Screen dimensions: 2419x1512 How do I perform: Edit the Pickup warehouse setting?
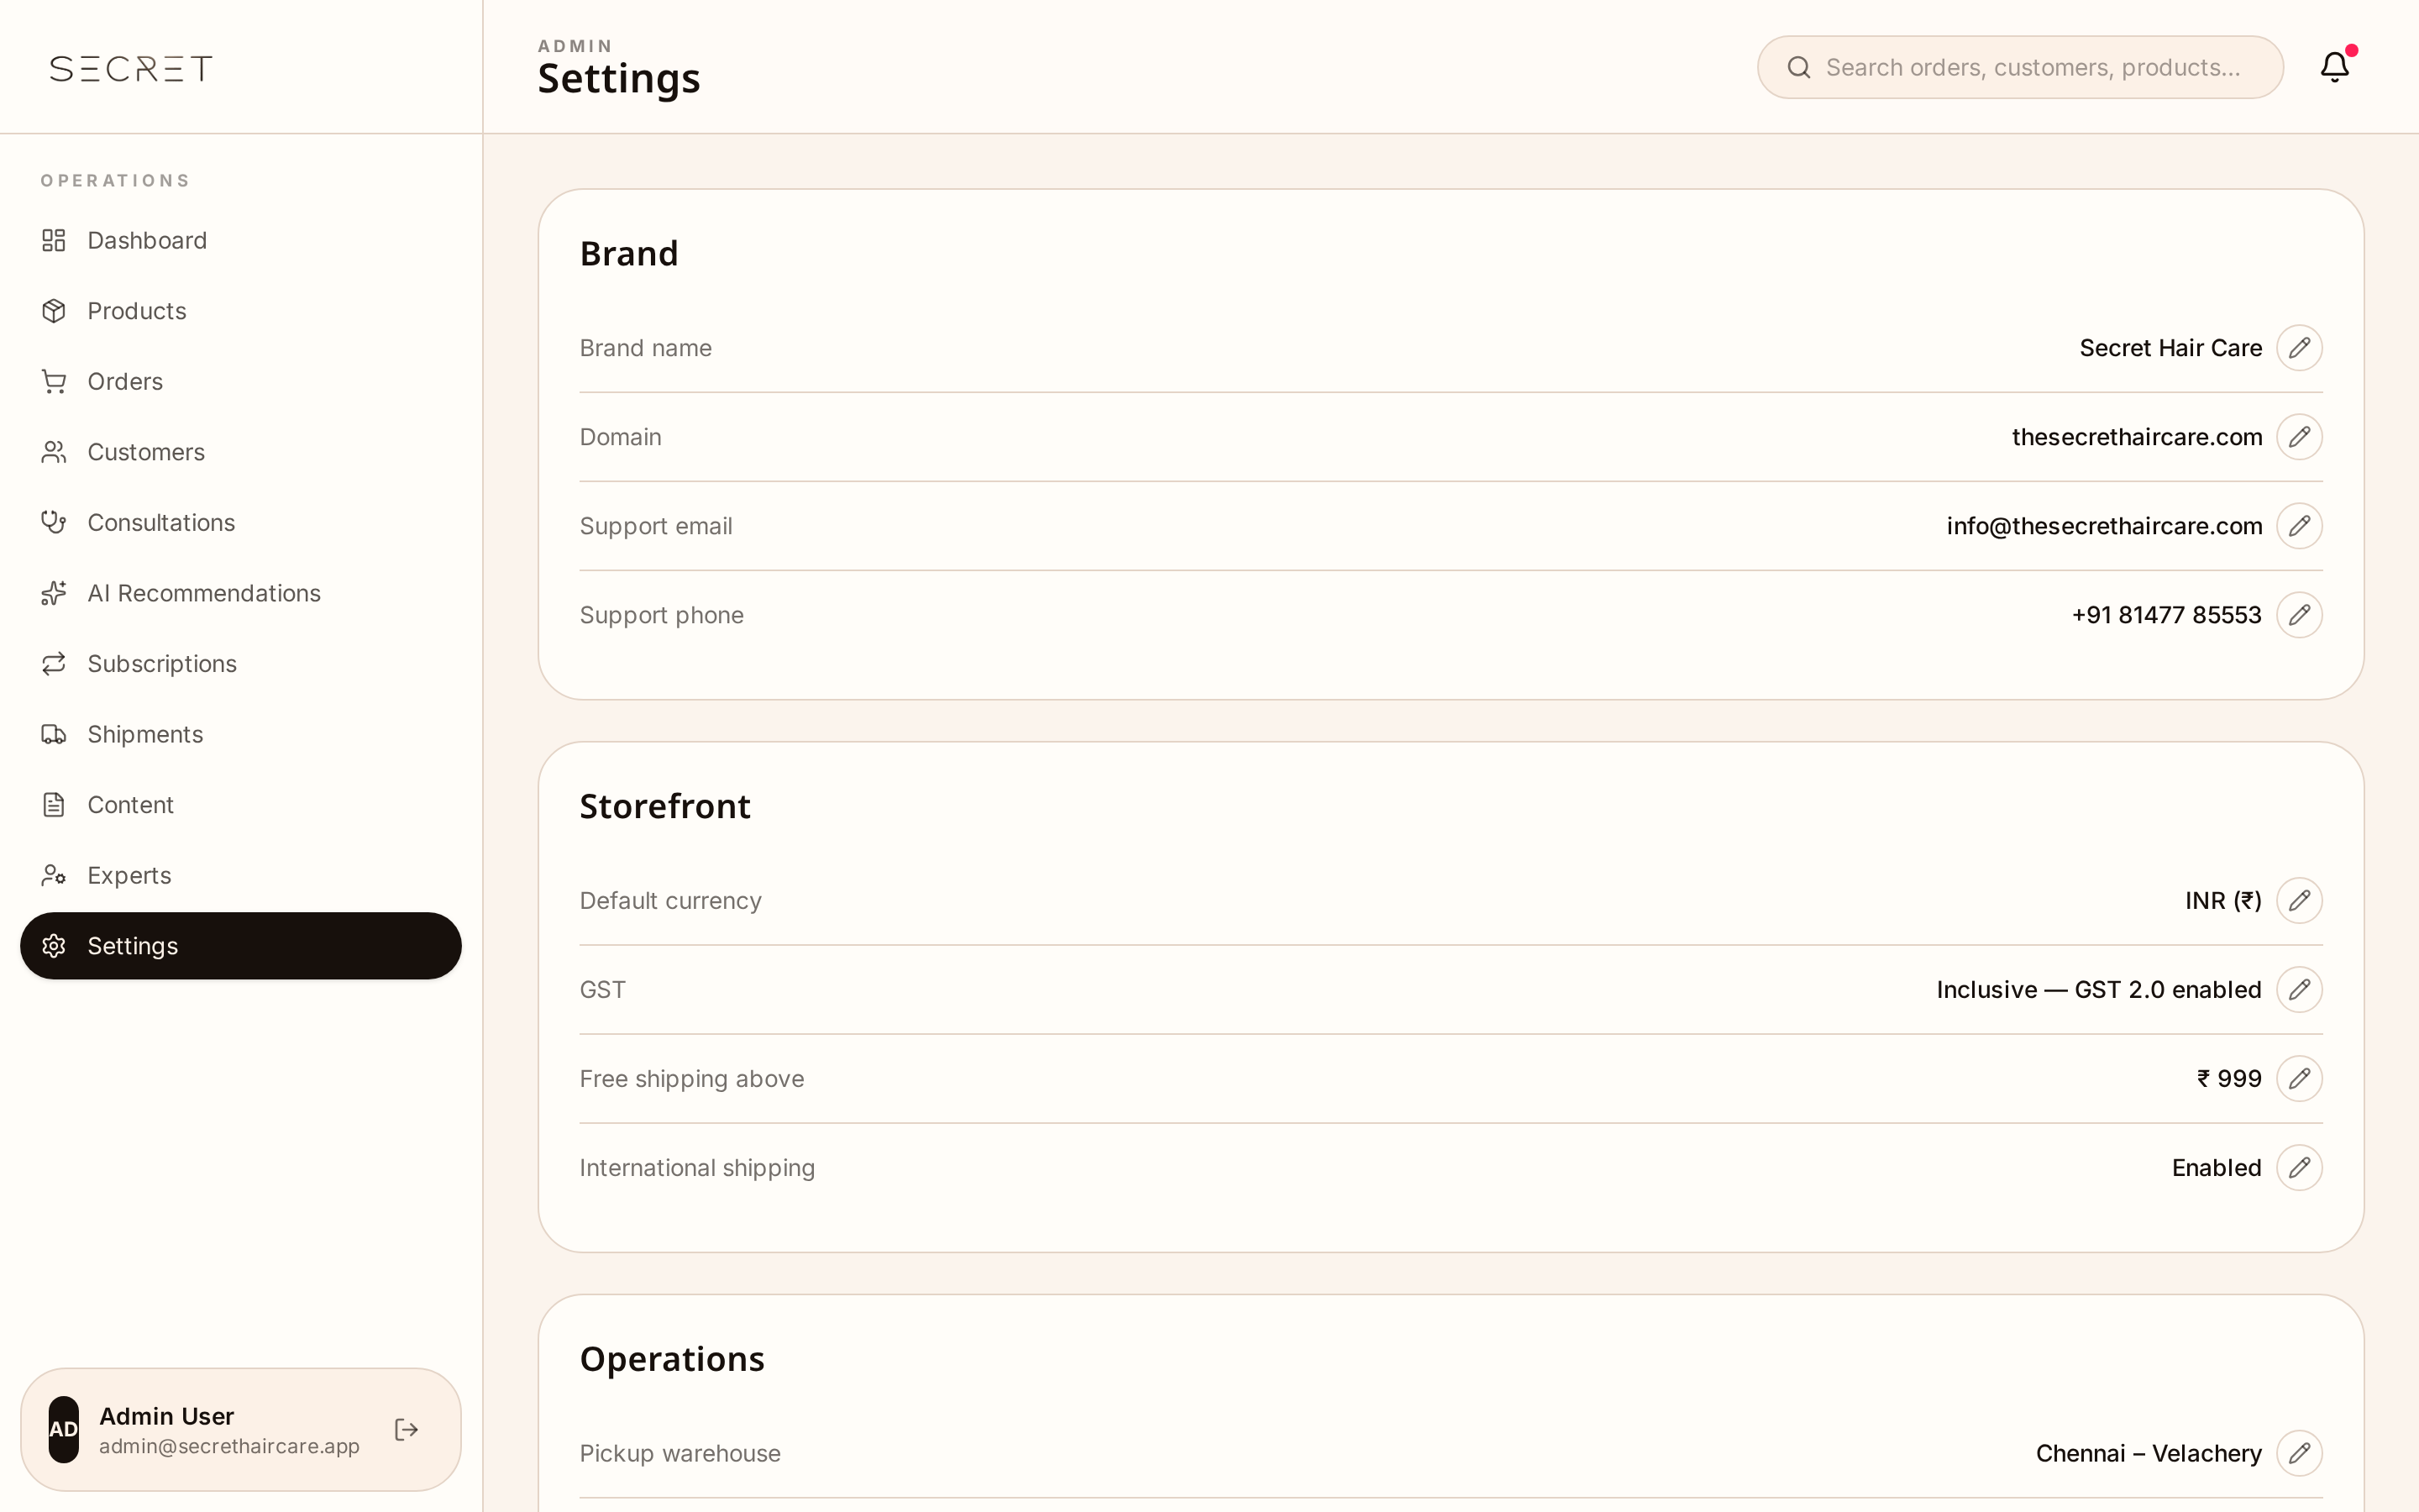(x=2299, y=1453)
